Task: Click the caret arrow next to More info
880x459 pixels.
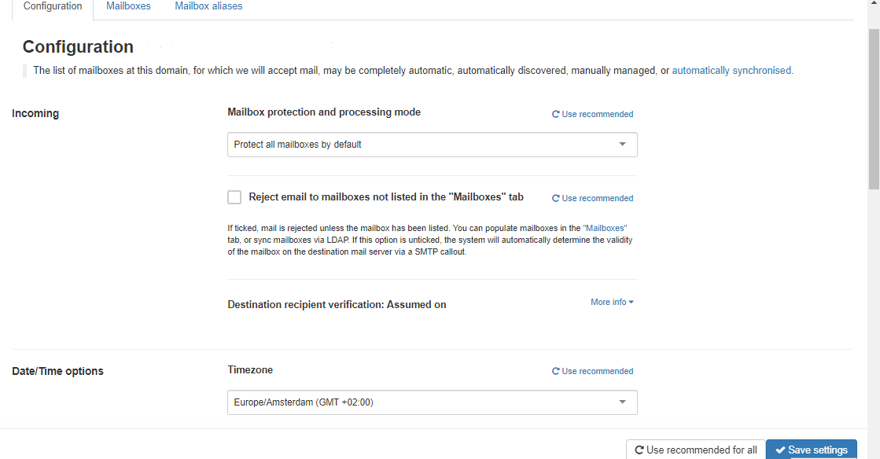Action: [631, 303]
